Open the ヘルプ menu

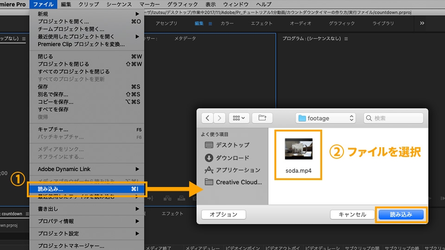coord(264,4)
